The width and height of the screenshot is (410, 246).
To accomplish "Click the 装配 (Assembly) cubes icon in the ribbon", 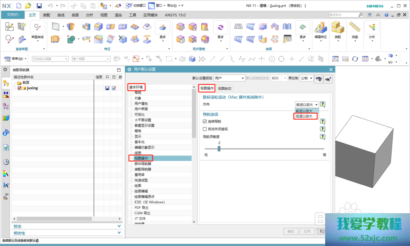I will click(337, 30).
